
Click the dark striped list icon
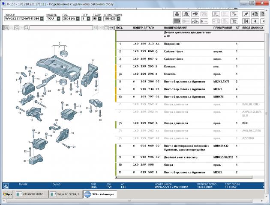[177, 21]
